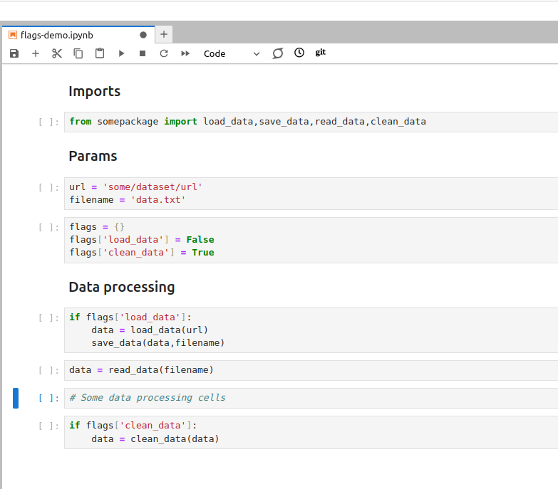Restart kernel and run all cells
The image size is (558, 489).
coord(185,53)
